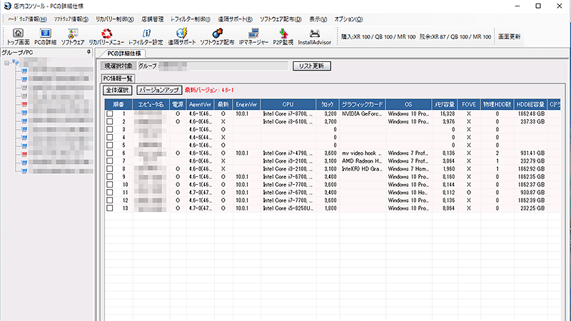Launch the InstallAdvisor toolbar icon
The width and height of the screenshot is (571, 321).
point(315,37)
